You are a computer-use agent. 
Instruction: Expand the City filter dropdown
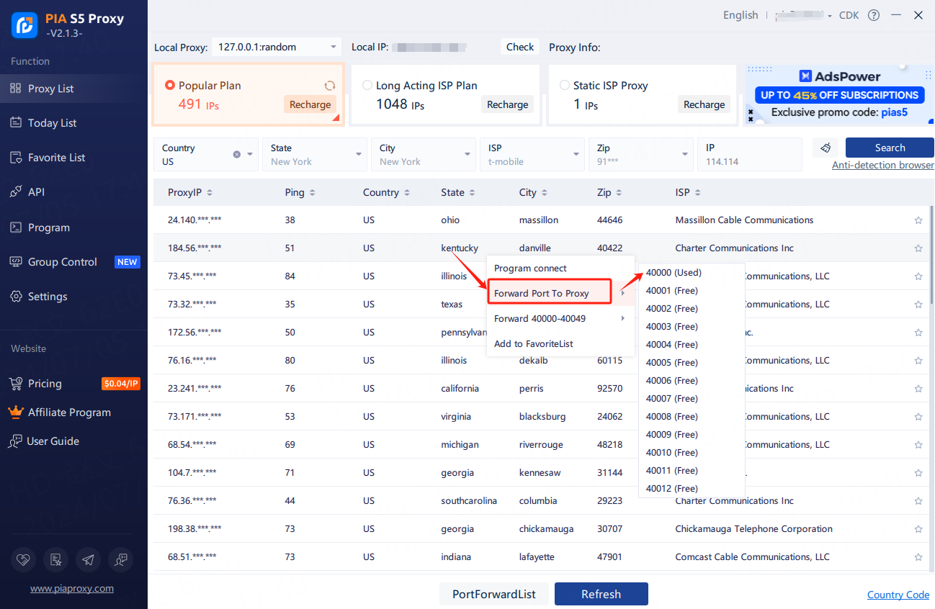pyautogui.click(x=467, y=154)
